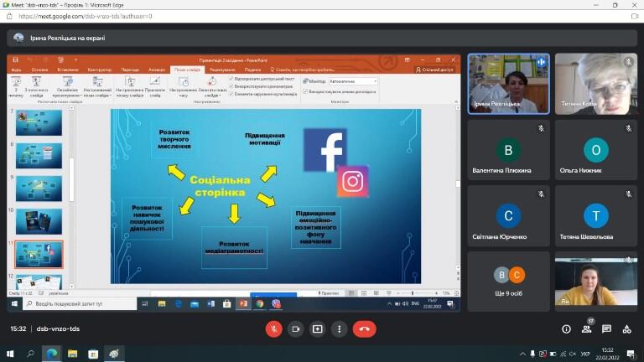
Task: Open Windows Start menu on host taskbar
Action: click(x=10, y=354)
